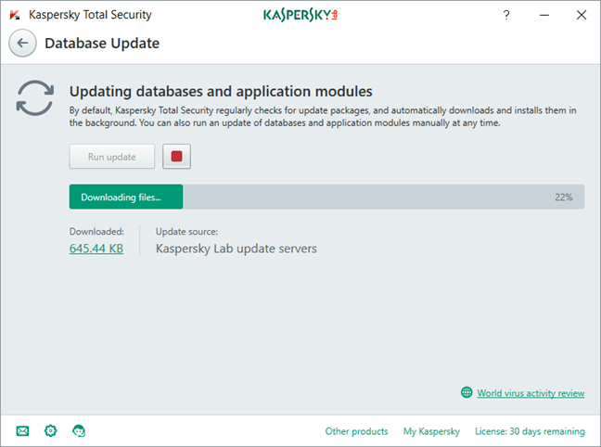Click the Kaspersky Lab logo in title bar
The image size is (601, 447).
coord(300,15)
